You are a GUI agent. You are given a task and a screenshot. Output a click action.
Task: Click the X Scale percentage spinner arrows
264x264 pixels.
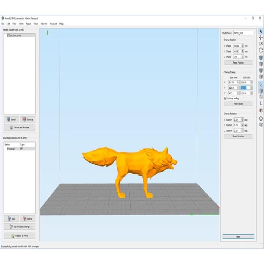tap(251, 82)
